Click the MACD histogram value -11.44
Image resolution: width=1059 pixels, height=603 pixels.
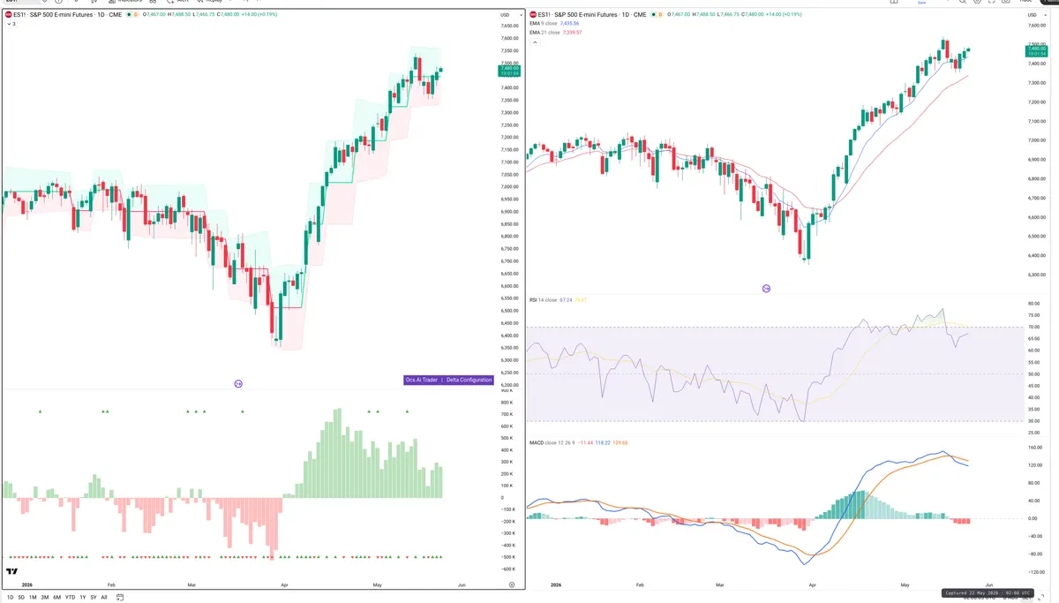tap(586, 442)
